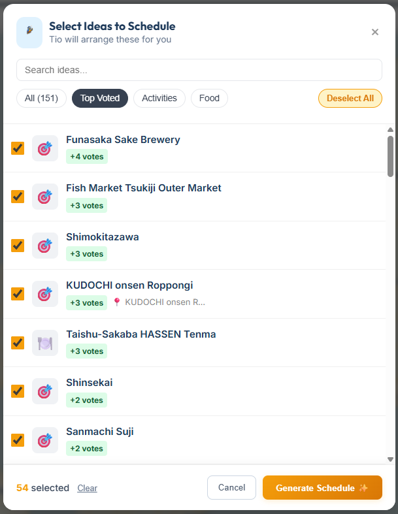398x514 pixels.
Task: Click +3 votes badge under Shimokitazawa
Action: [87, 254]
